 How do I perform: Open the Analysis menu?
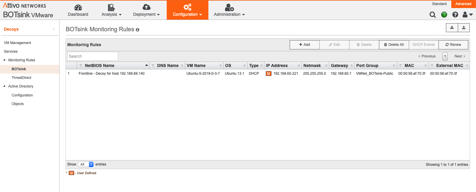tap(111, 10)
